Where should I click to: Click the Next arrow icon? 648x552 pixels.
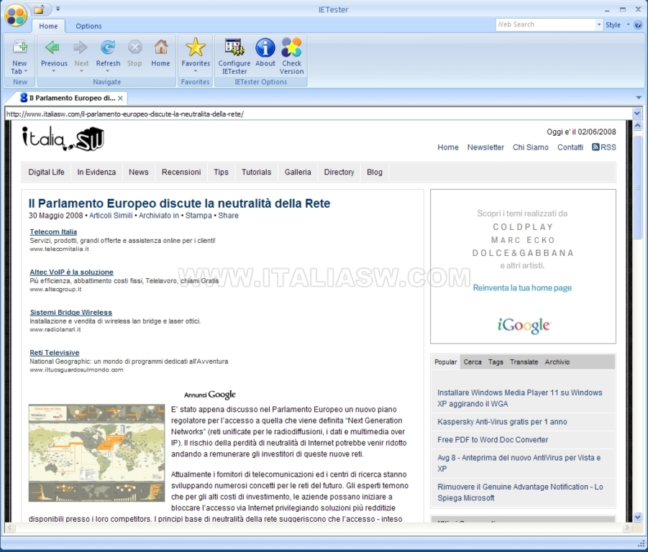point(81,47)
